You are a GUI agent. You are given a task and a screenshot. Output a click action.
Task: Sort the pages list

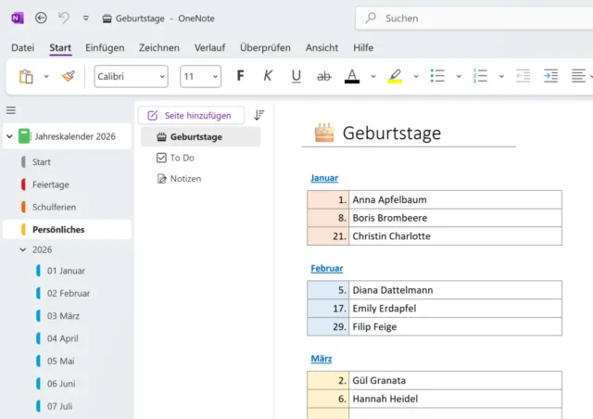point(259,115)
